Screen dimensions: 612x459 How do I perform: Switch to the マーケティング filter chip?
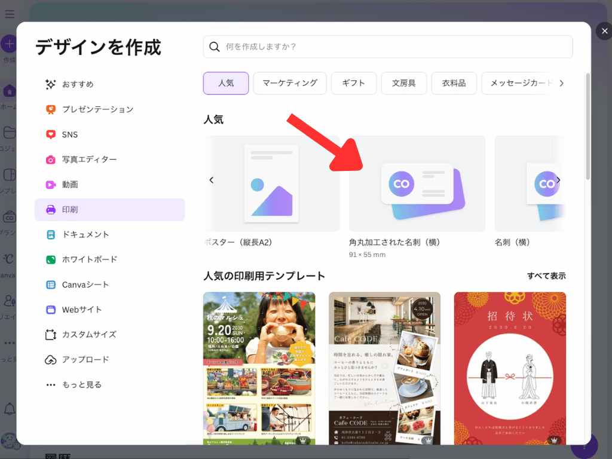click(x=289, y=83)
